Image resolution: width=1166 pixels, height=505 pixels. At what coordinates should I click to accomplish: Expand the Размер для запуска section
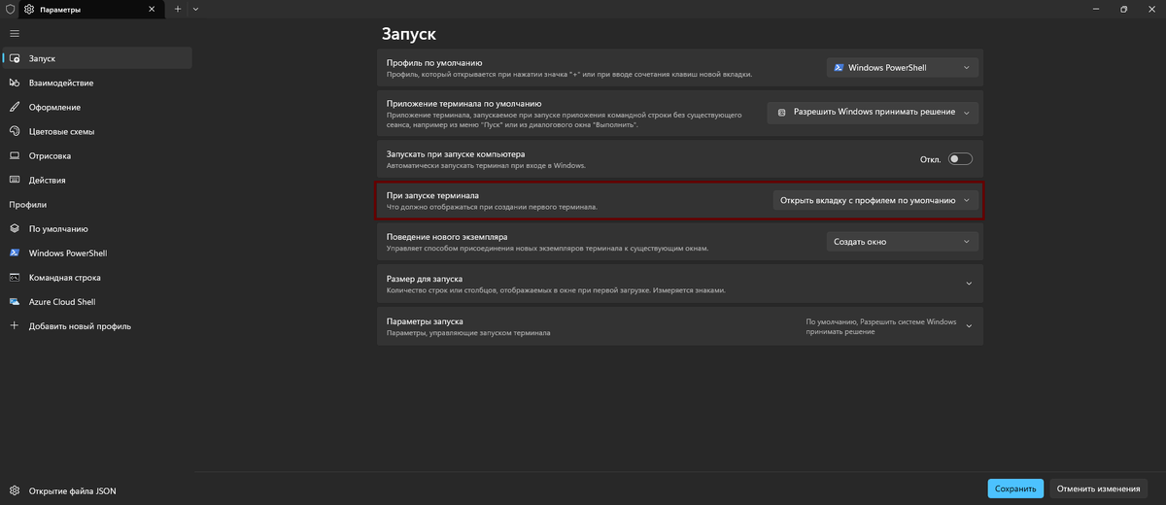pyautogui.click(x=680, y=284)
